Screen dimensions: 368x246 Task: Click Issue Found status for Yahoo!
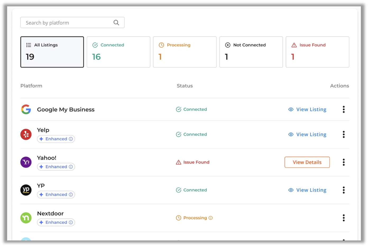193,162
